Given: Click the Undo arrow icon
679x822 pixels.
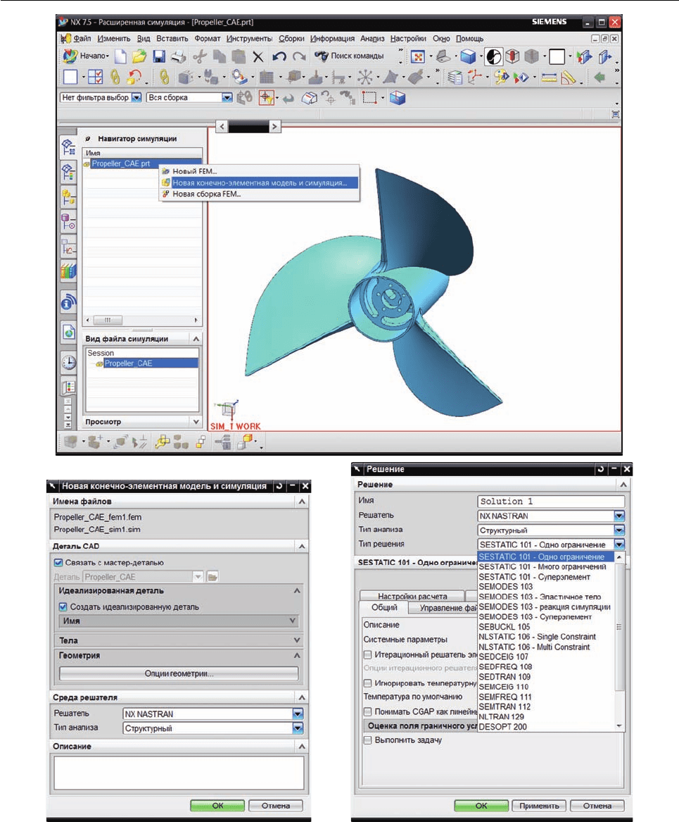Looking at the screenshot, I should 279,56.
